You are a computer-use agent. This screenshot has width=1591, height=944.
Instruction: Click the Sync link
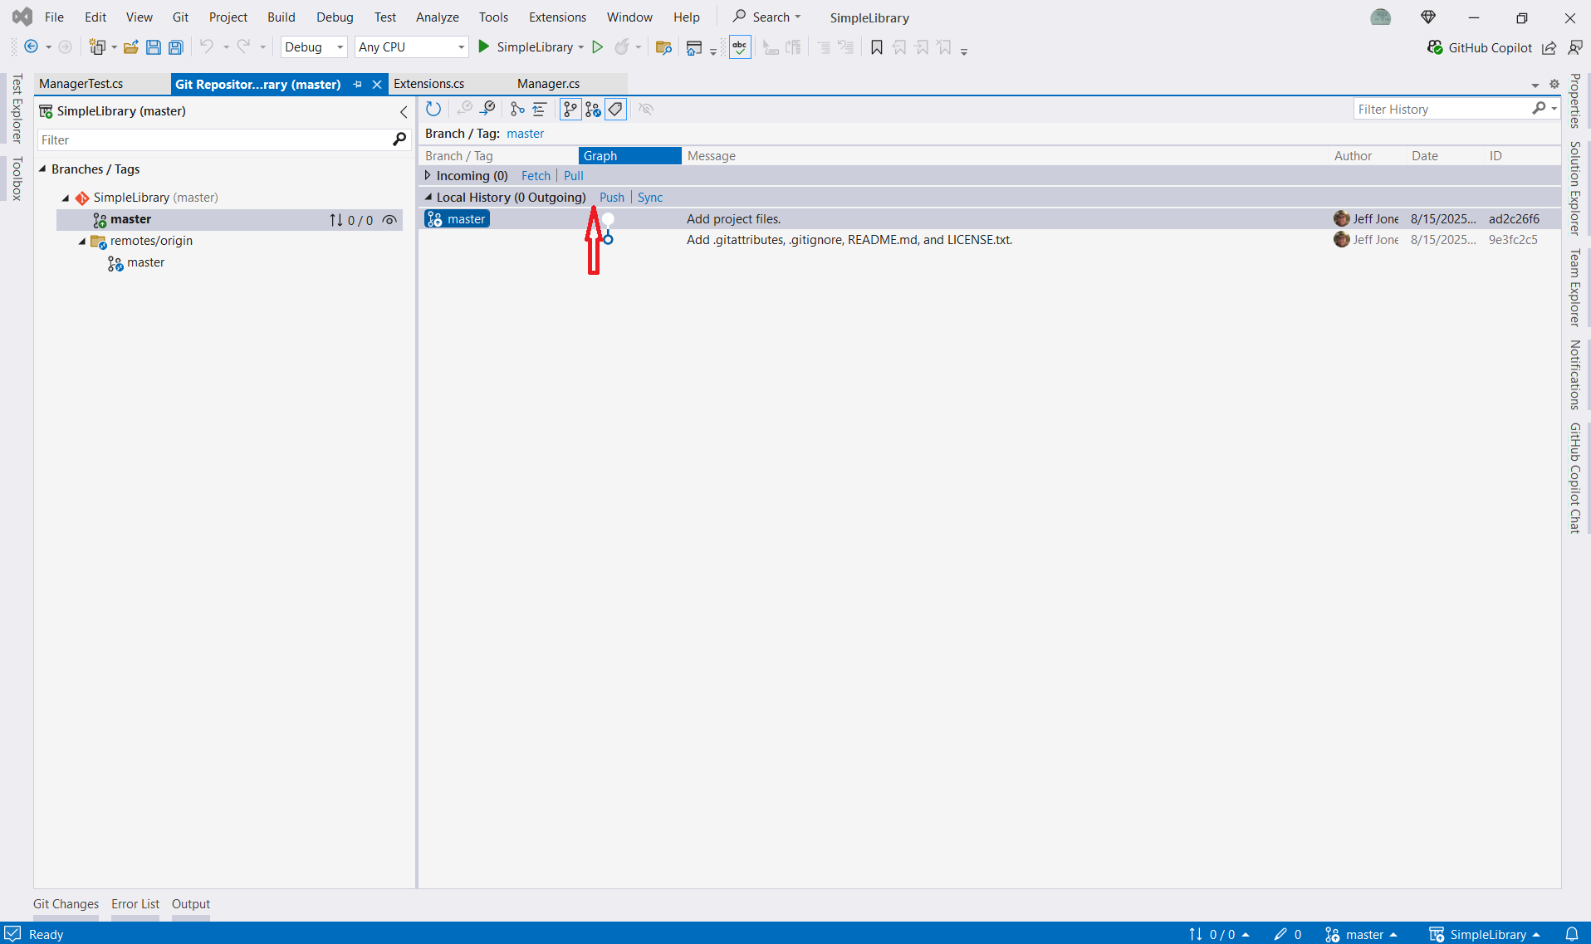pos(650,198)
